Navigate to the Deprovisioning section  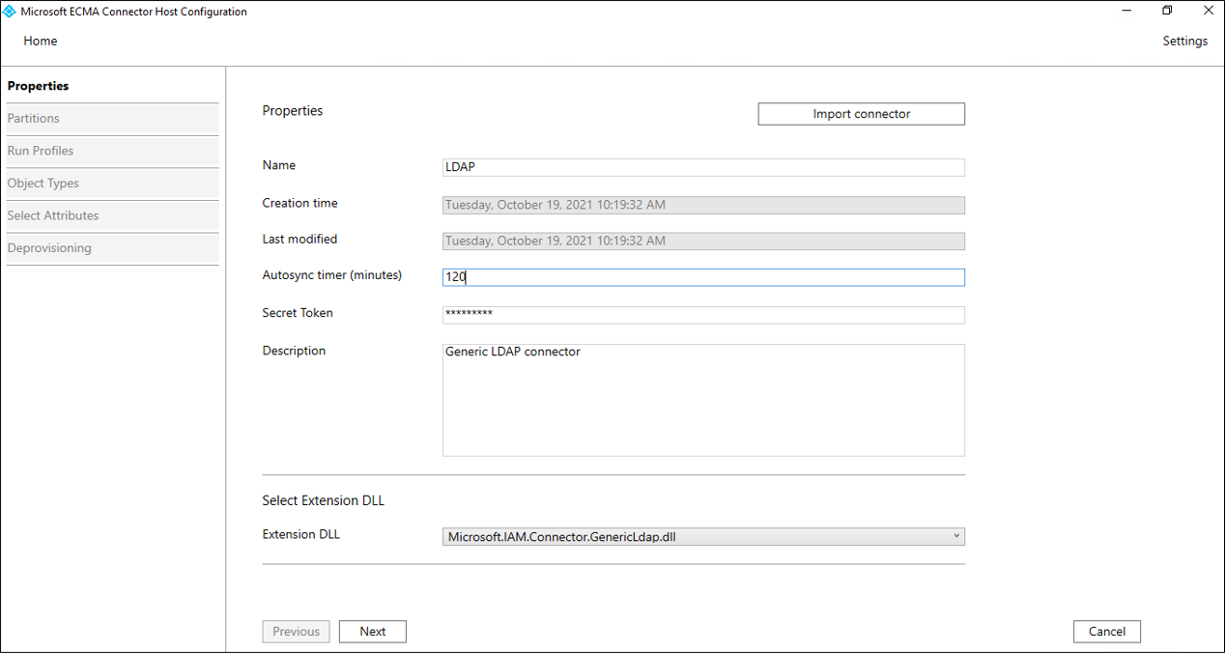49,248
